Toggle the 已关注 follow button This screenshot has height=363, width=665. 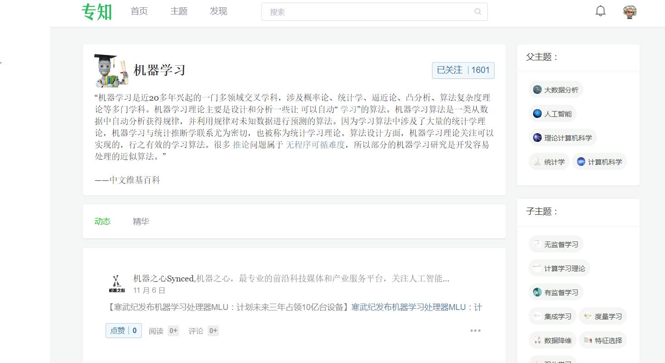point(463,70)
